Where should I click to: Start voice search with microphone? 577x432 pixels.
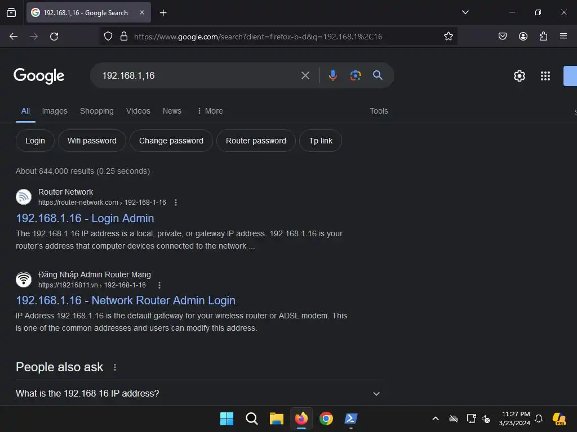coord(332,76)
